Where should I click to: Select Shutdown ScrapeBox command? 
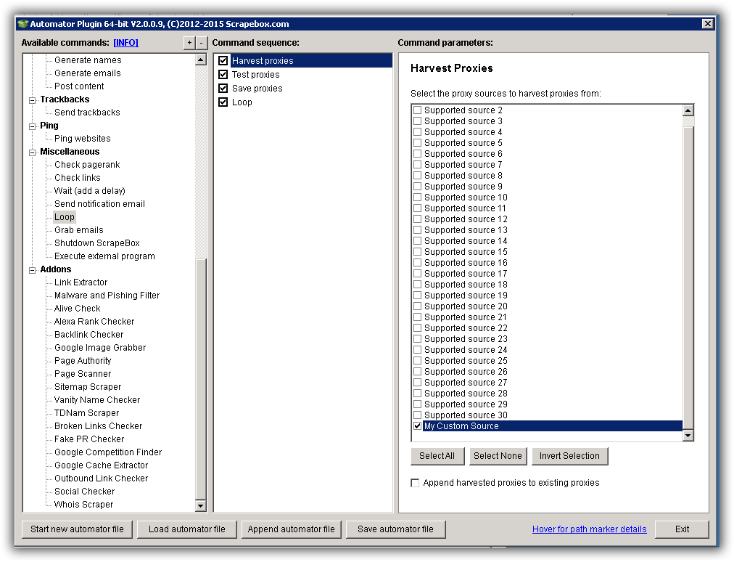(x=97, y=243)
